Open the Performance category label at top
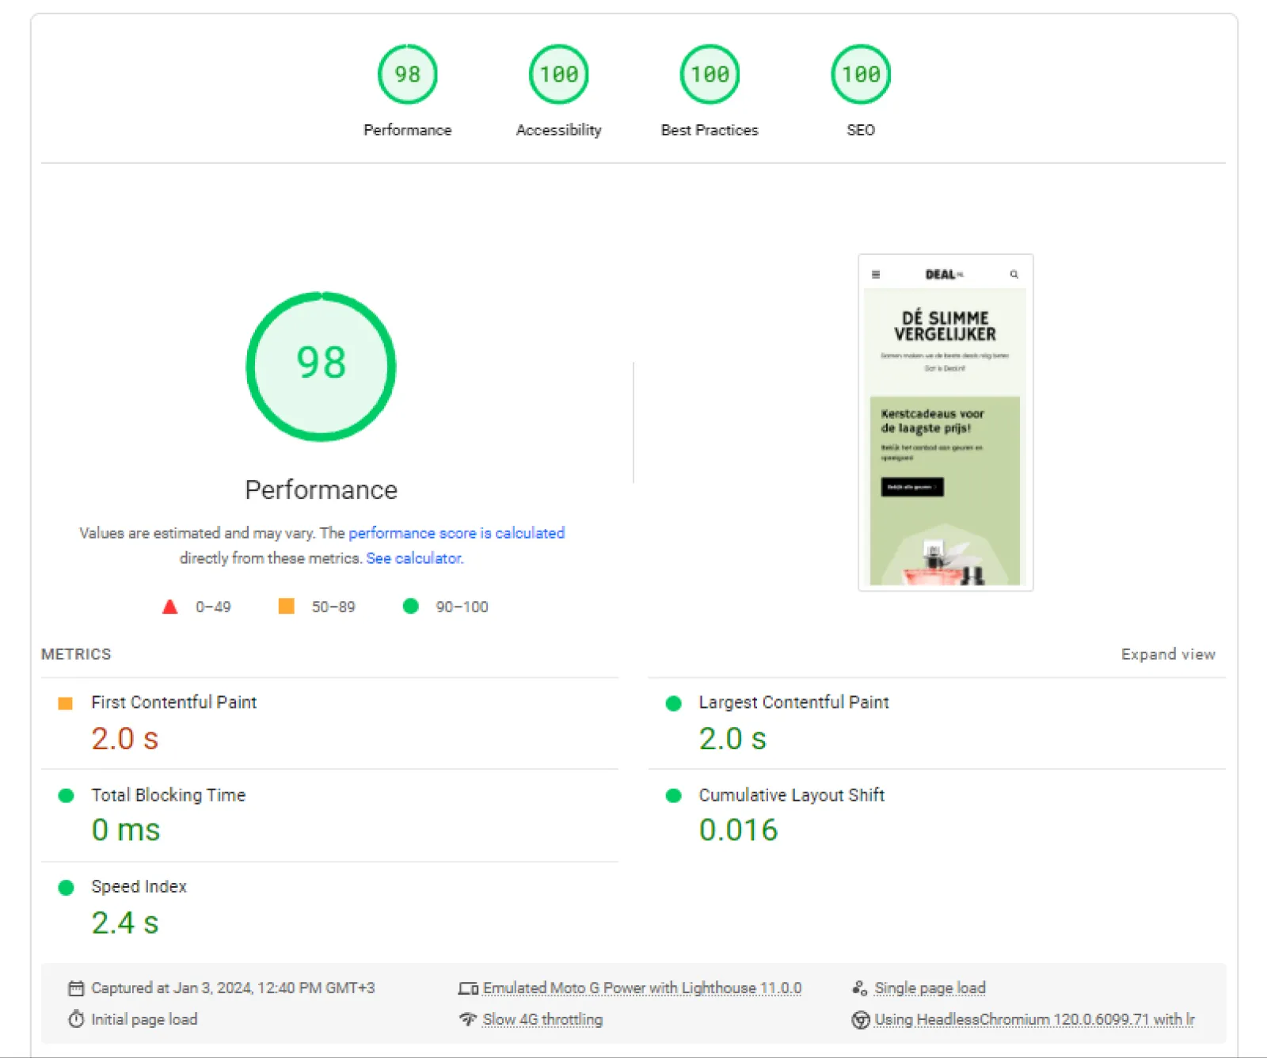1267x1058 pixels. point(408,130)
